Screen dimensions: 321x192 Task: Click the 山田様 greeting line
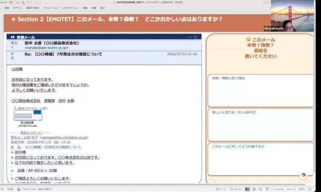(17, 69)
